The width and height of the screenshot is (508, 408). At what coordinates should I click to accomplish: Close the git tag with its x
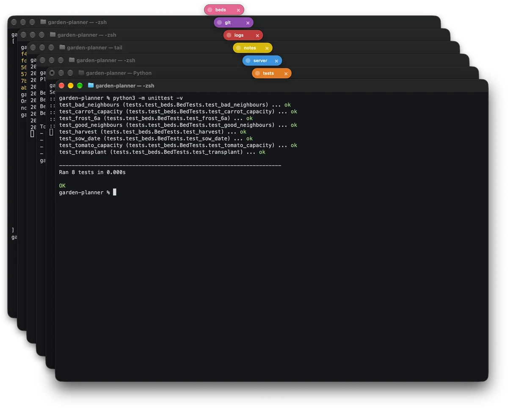(x=248, y=23)
